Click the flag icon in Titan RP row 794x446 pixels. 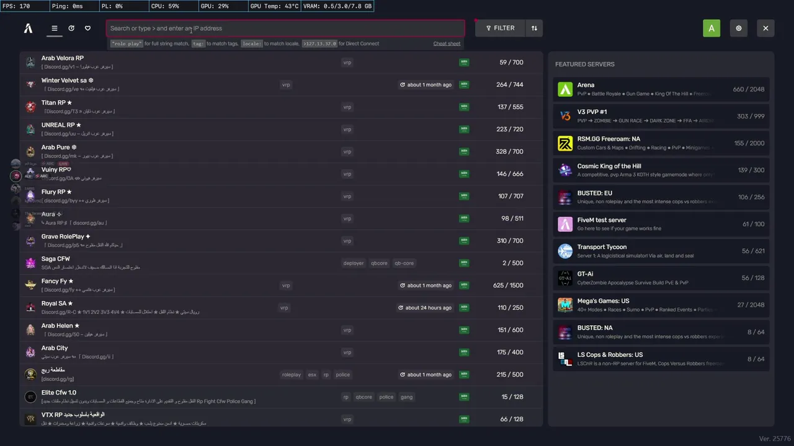464,107
